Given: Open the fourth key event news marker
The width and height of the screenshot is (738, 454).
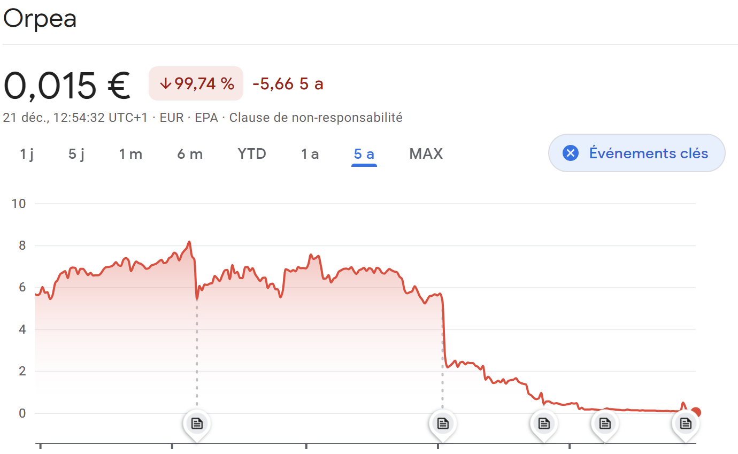Looking at the screenshot, I should pyautogui.click(x=605, y=424).
